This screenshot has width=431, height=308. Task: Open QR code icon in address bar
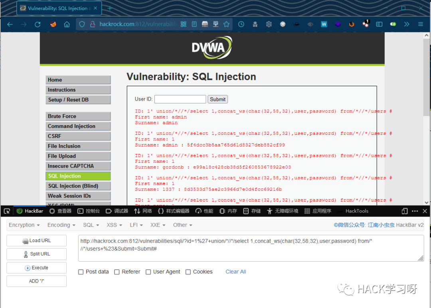point(184,24)
